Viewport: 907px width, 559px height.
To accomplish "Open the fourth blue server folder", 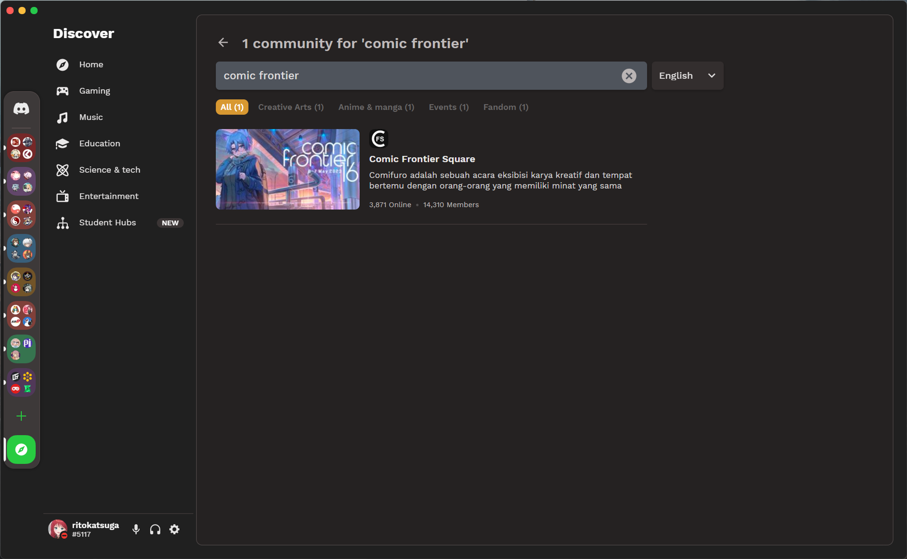I will (21, 248).
